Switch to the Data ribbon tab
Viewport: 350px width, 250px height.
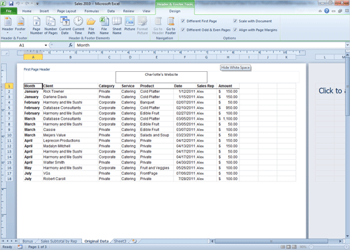pyautogui.click(x=111, y=11)
